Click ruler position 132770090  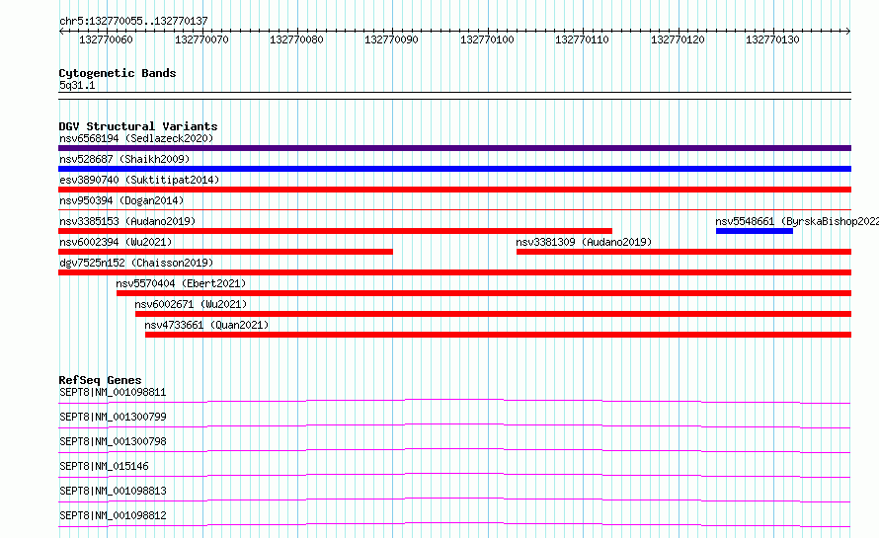391,39
